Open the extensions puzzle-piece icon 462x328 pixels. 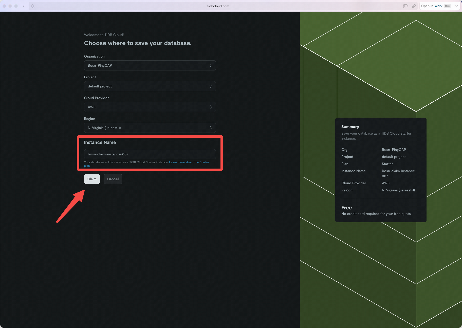(x=406, y=6)
